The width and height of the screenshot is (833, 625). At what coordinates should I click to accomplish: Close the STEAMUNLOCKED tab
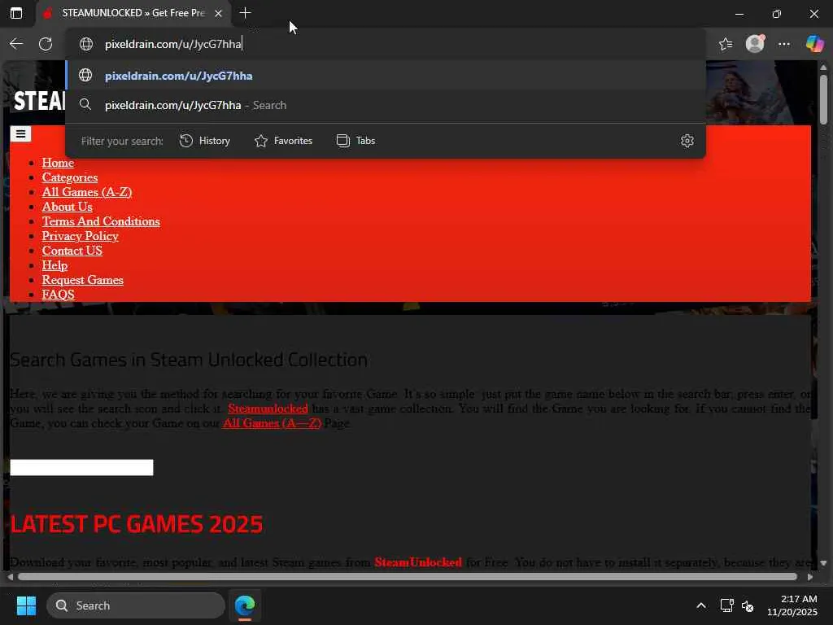(218, 13)
